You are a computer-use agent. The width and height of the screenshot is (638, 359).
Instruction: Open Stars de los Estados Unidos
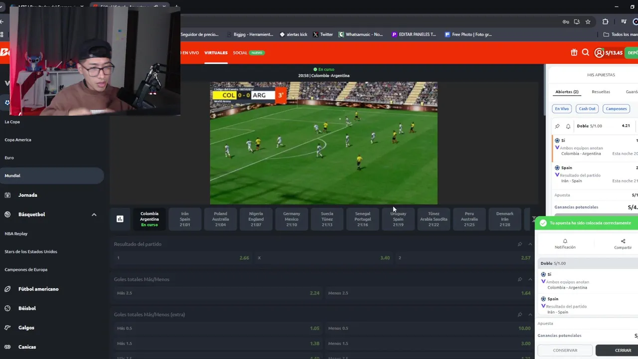click(31, 251)
